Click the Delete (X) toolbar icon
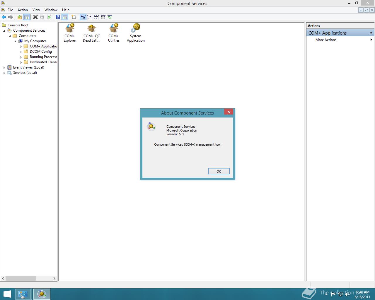 click(x=35, y=17)
